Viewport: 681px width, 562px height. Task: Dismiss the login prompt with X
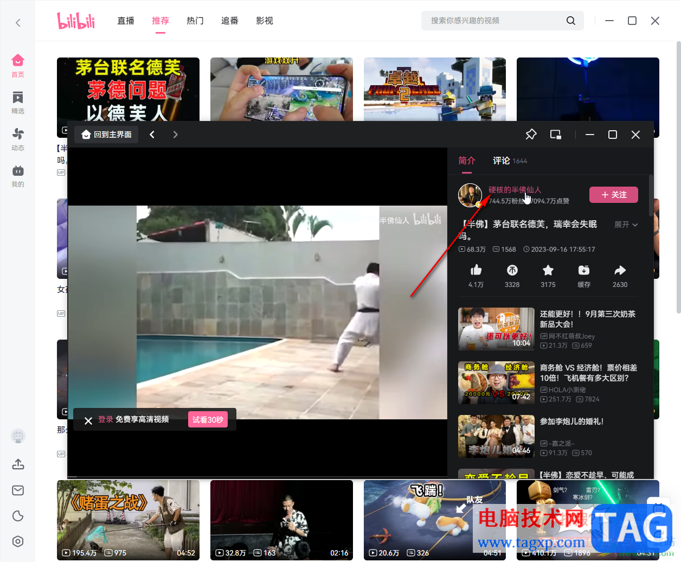coord(88,420)
